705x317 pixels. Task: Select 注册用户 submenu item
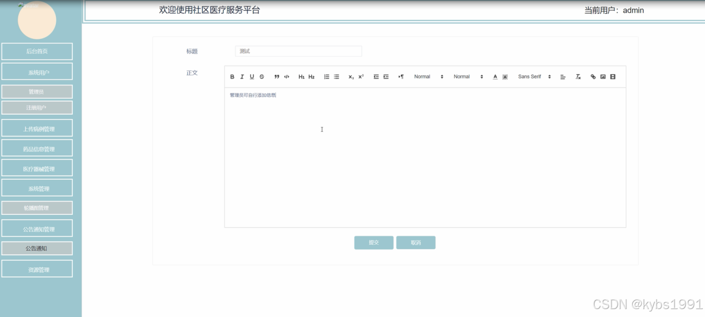tap(37, 108)
